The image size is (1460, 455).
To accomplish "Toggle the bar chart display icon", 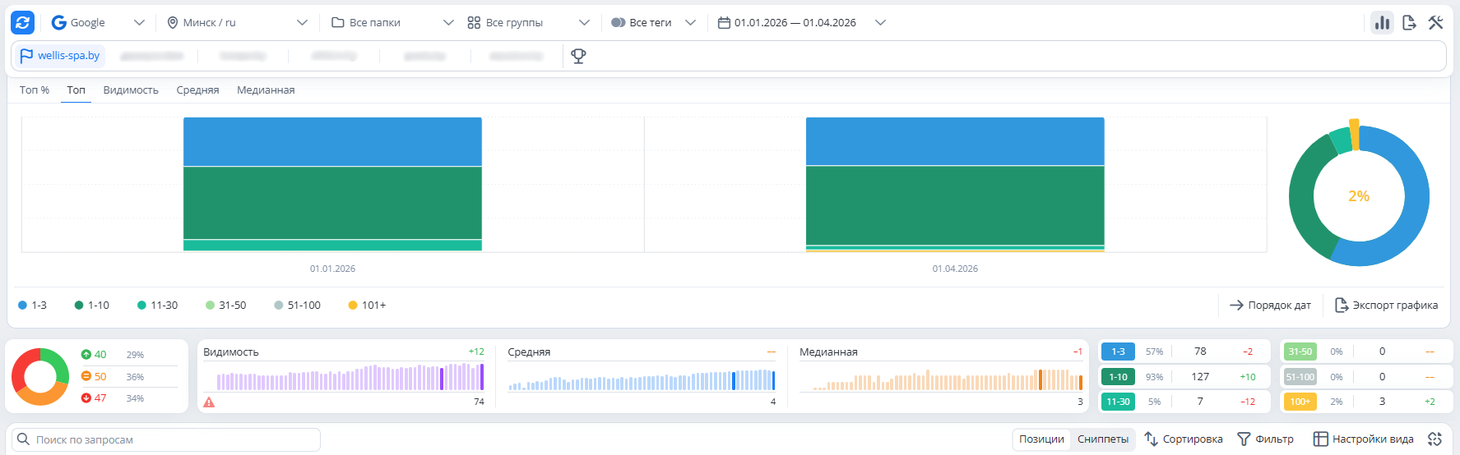I will coord(1382,23).
